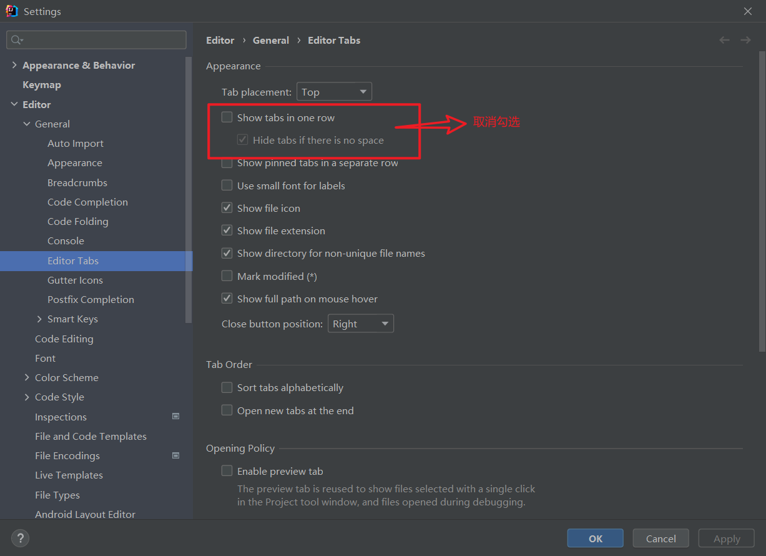Click the IntelliJ logo in title bar

pos(11,11)
